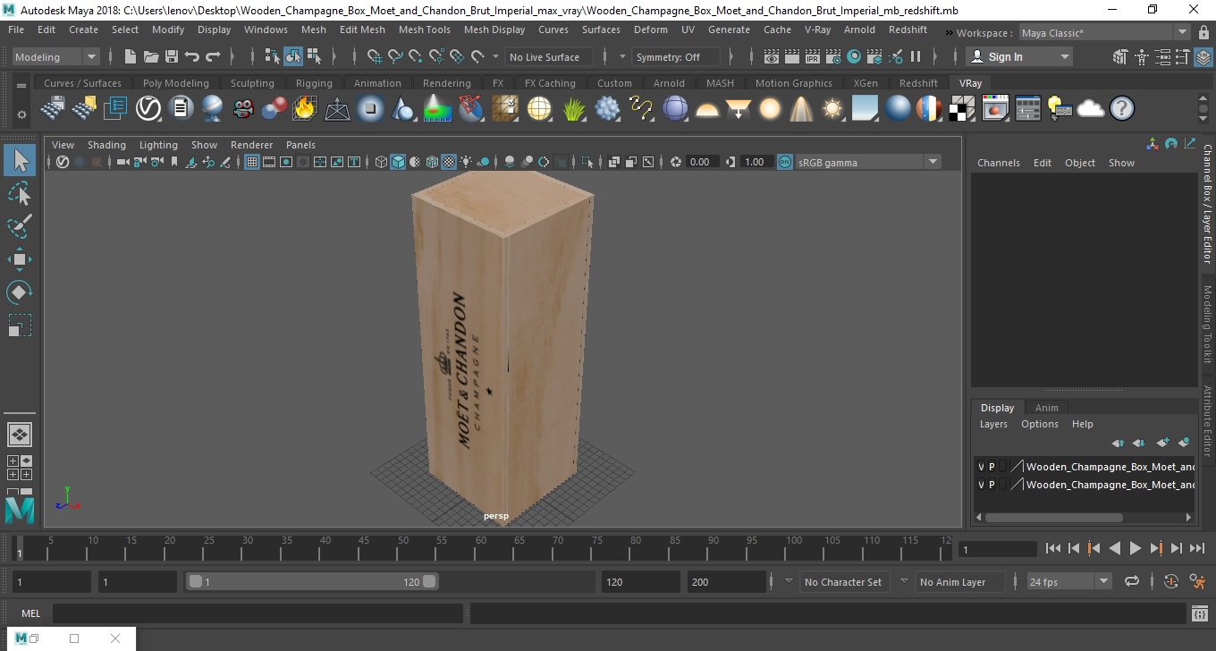The width and height of the screenshot is (1216, 651).
Task: Click the time range slider bar
Action: [x=312, y=581]
